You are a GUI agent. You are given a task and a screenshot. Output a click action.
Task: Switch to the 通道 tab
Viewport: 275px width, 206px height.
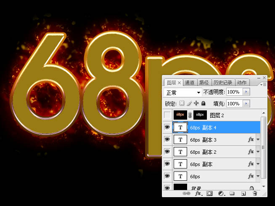click(190, 83)
